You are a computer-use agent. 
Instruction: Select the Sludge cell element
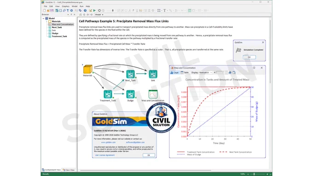[x=130, y=94]
